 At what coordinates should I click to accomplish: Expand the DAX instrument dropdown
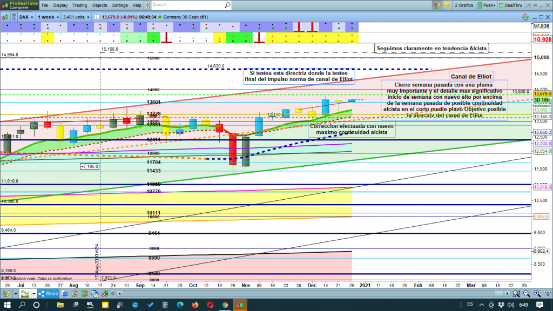point(25,17)
